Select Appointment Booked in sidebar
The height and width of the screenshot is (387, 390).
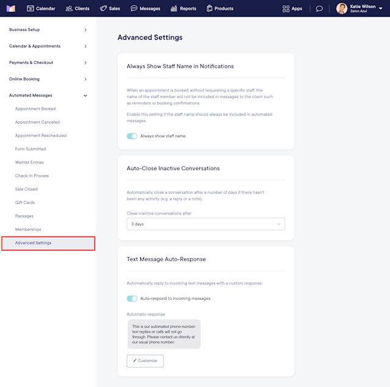(x=35, y=108)
